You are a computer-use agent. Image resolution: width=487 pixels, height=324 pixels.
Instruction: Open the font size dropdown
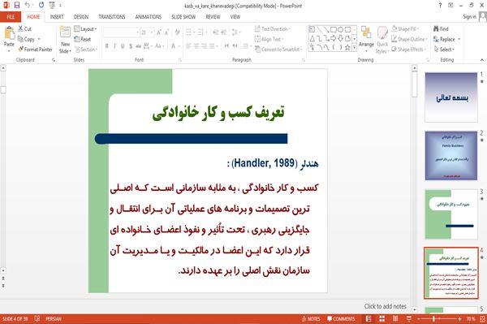152,32
